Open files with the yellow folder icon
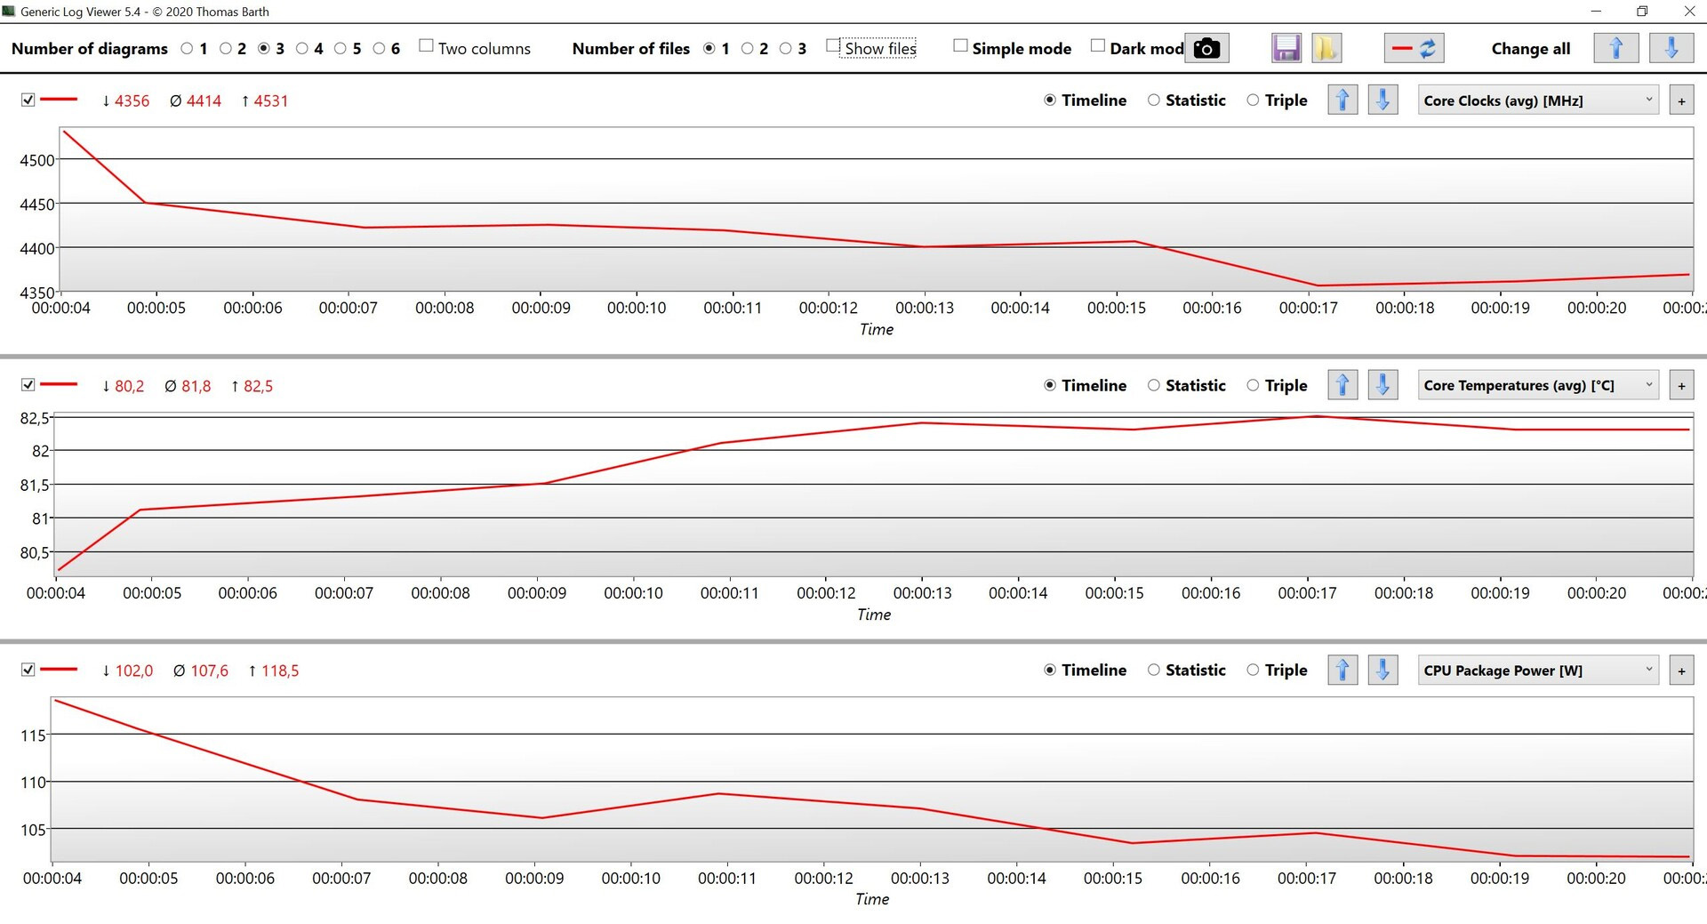Viewport: 1707px width, 924px height. tap(1326, 48)
